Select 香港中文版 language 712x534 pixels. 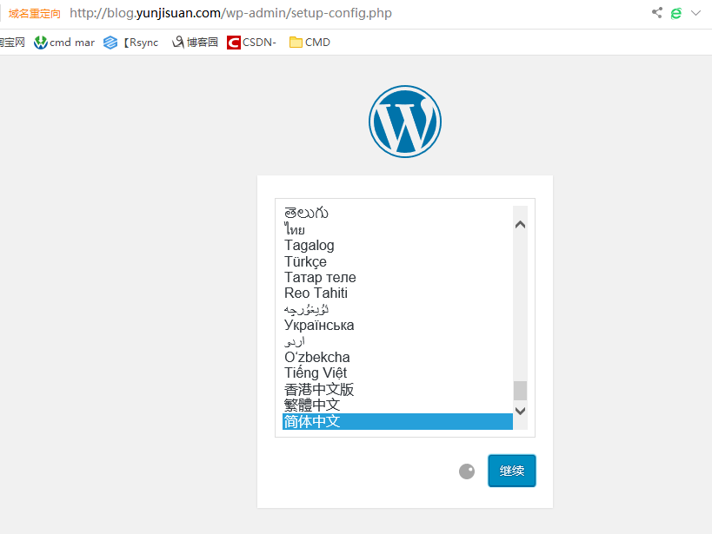click(397, 389)
